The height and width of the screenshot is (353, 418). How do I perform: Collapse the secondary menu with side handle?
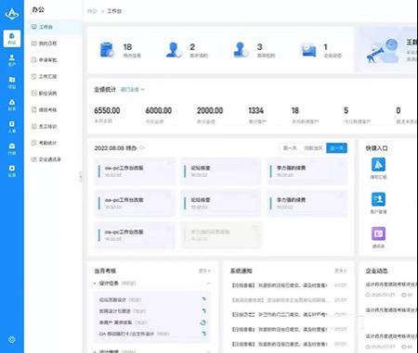(81, 177)
